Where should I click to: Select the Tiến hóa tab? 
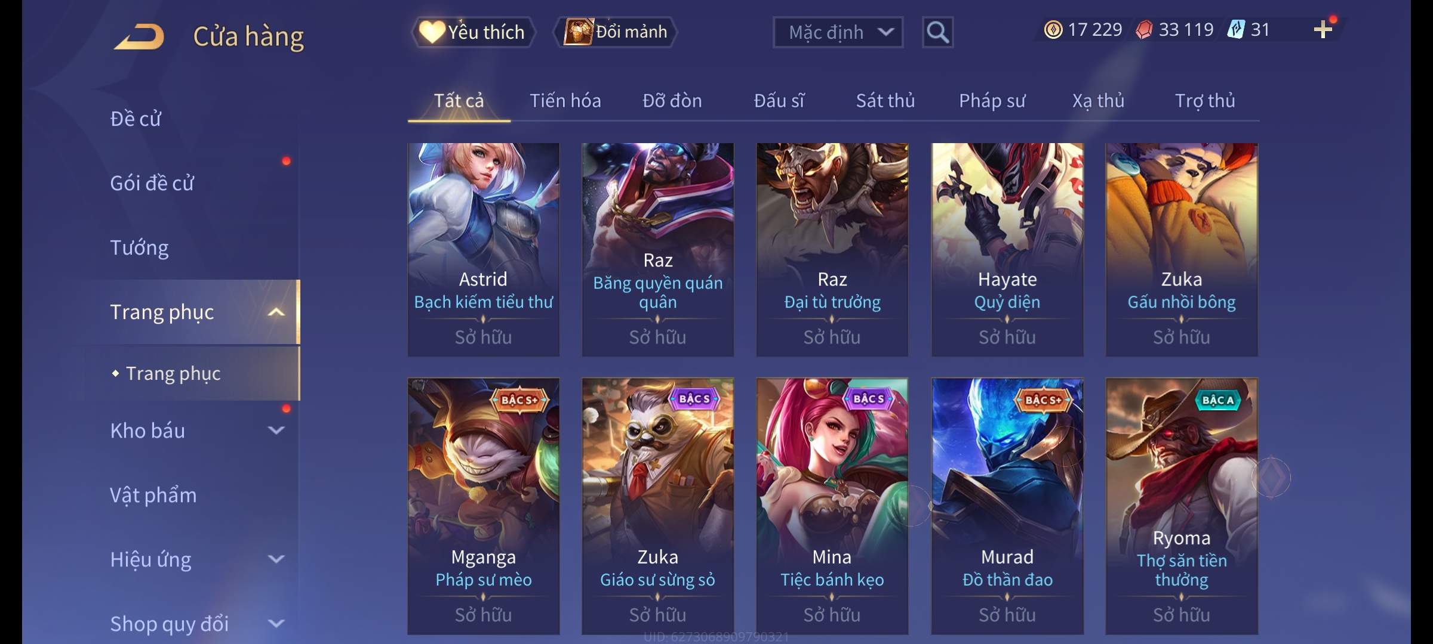click(x=565, y=101)
